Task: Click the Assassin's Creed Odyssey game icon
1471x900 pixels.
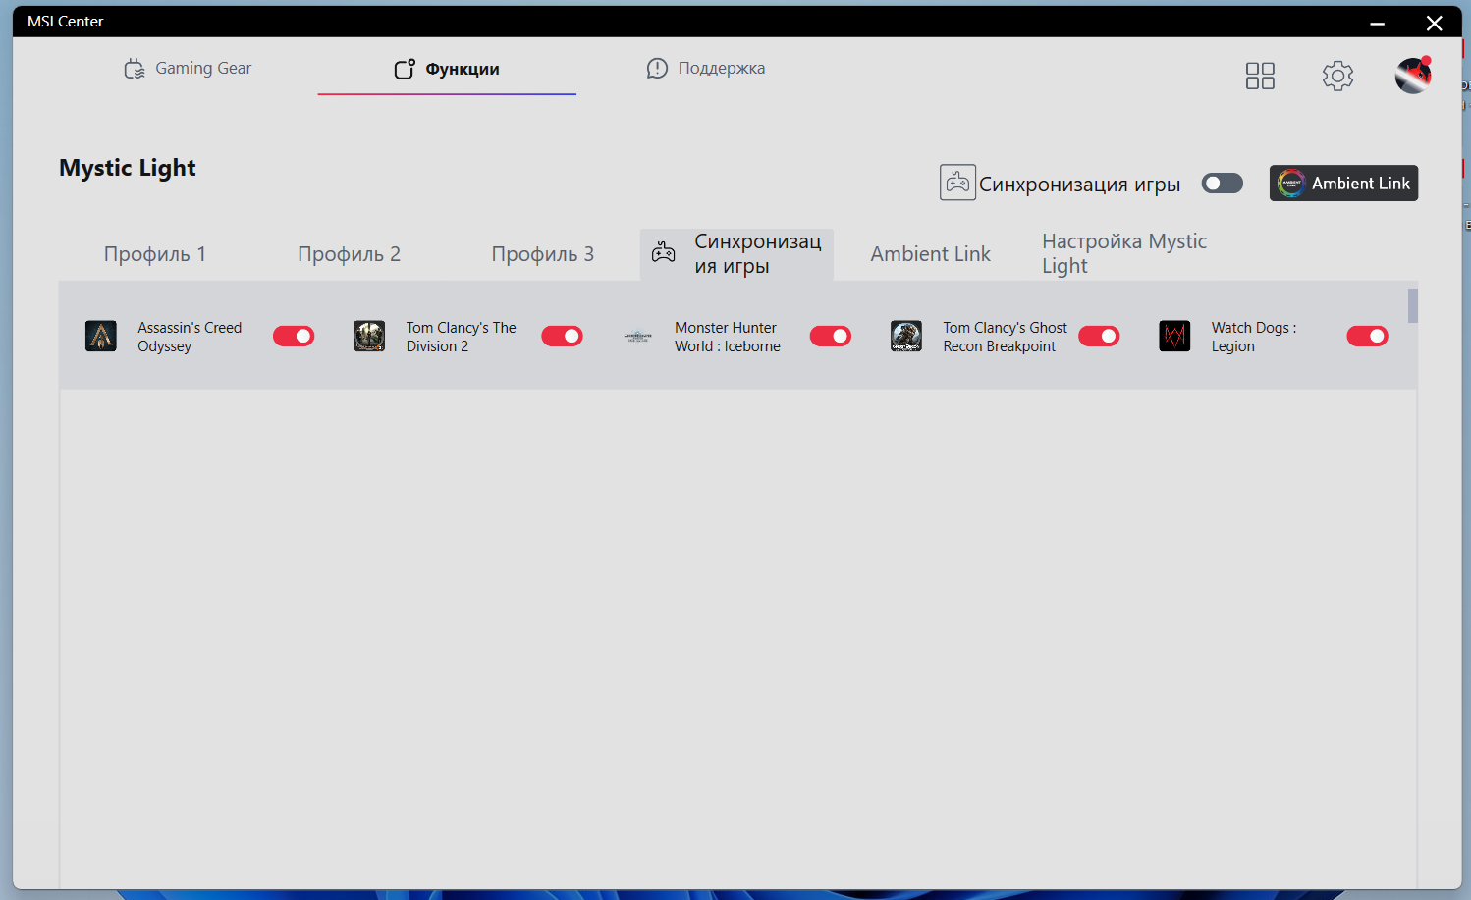Action: tap(101, 336)
